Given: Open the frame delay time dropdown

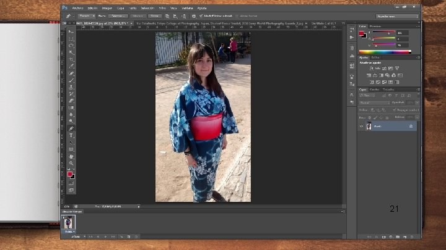Looking at the screenshot, I should (70, 231).
